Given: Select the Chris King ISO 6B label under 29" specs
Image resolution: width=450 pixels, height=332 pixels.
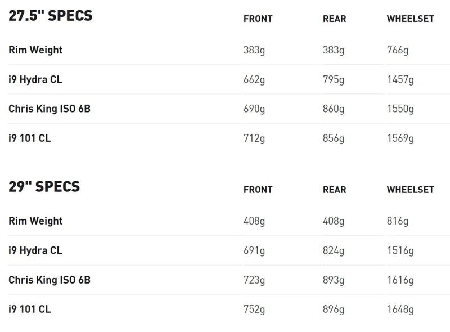Looking at the screenshot, I should (x=49, y=280).
